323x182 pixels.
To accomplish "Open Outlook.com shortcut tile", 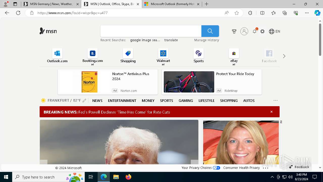I will pos(57,56).
